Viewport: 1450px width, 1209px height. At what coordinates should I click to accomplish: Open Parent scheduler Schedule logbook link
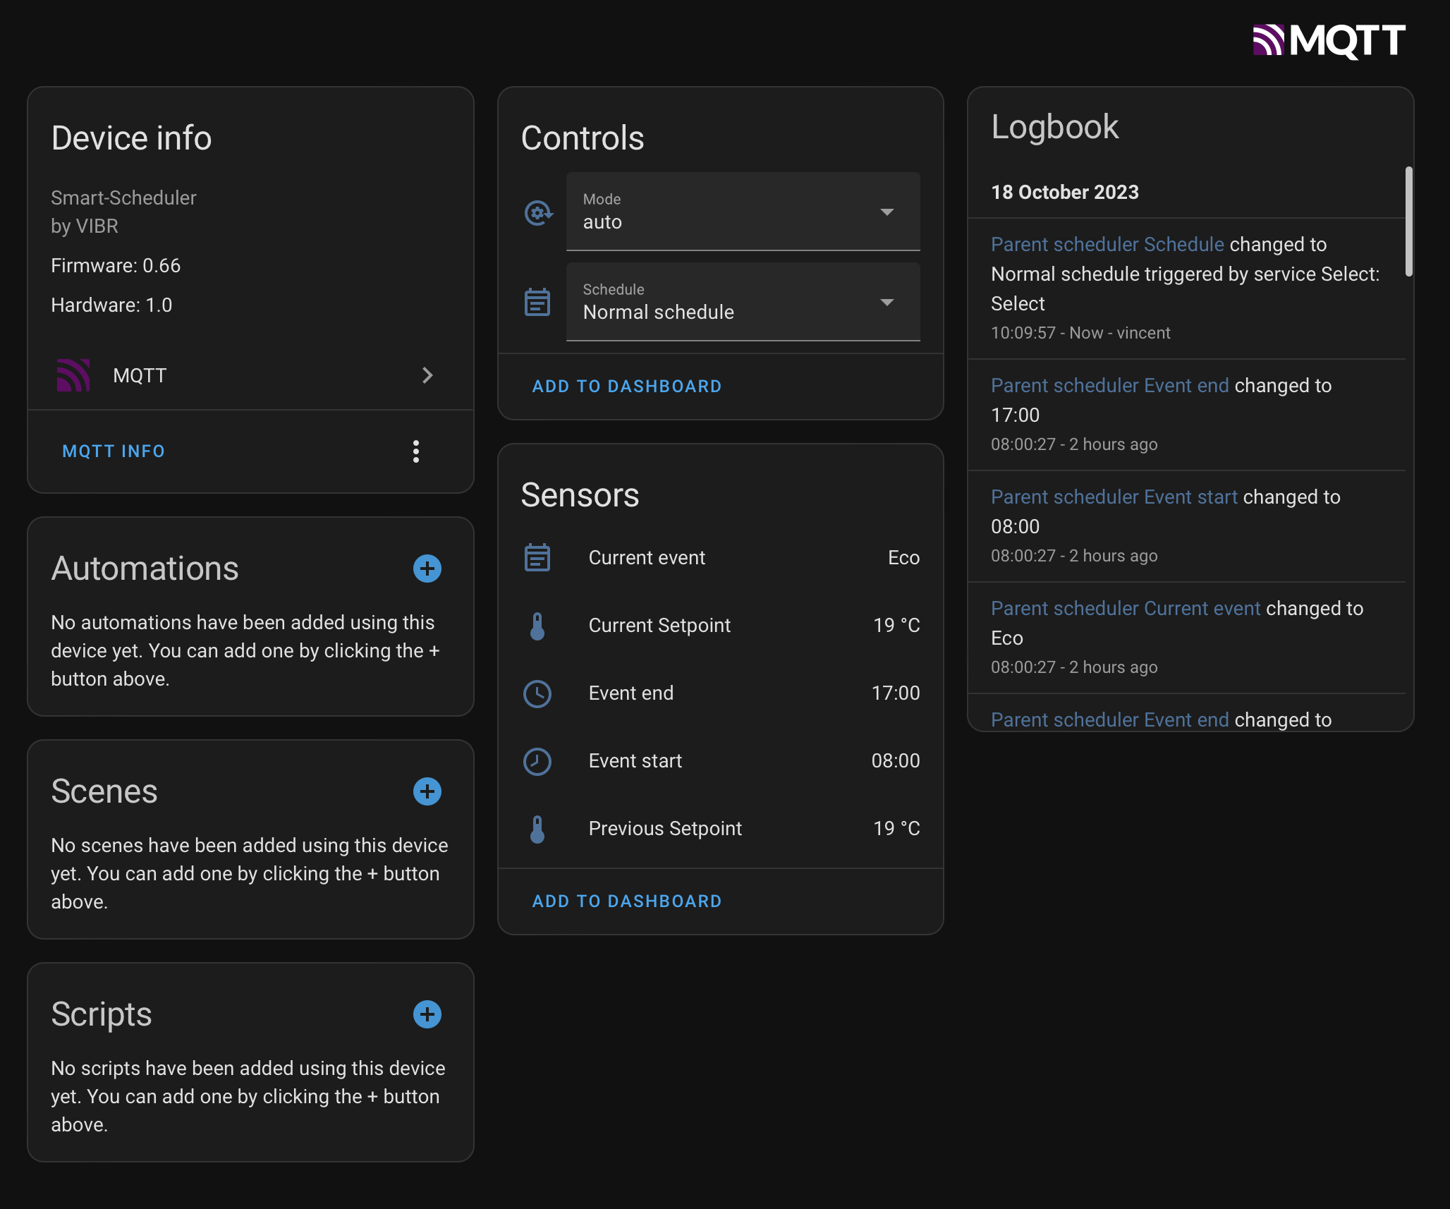[1107, 245]
